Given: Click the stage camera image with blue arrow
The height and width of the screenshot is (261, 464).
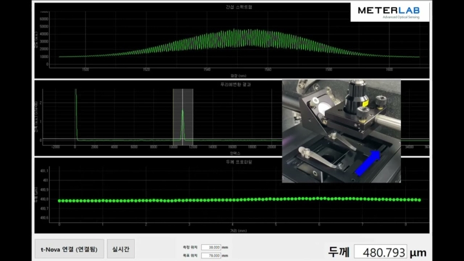Looking at the screenshot, I should [x=341, y=131].
